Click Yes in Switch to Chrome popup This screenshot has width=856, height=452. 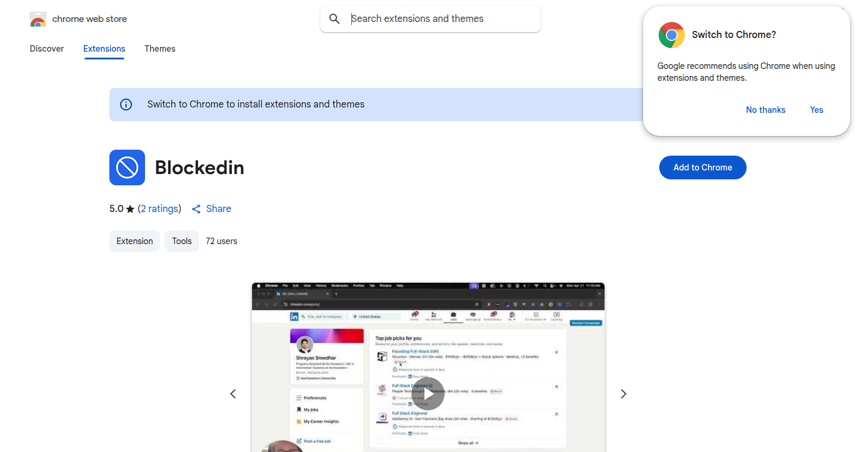point(817,110)
